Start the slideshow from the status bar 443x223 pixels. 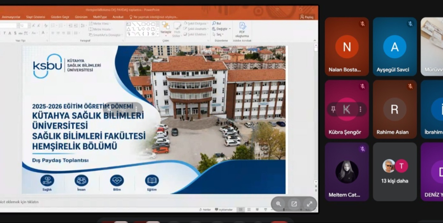coord(265,210)
